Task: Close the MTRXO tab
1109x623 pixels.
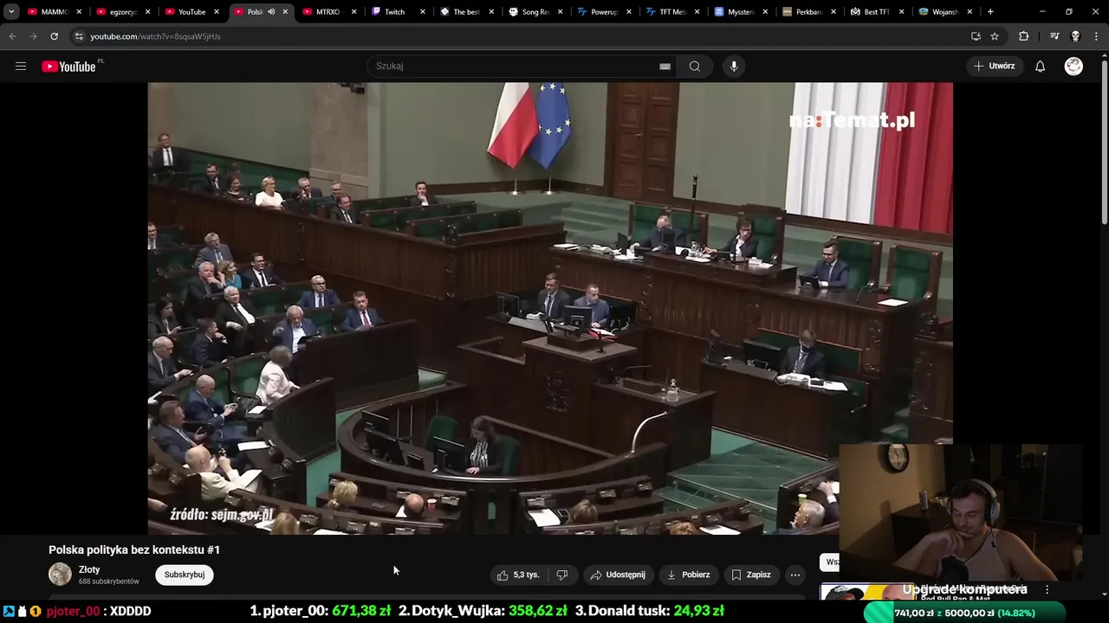Action: pyautogui.click(x=354, y=12)
